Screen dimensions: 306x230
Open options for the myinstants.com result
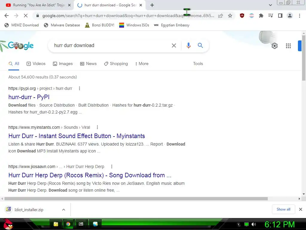pos(97,127)
